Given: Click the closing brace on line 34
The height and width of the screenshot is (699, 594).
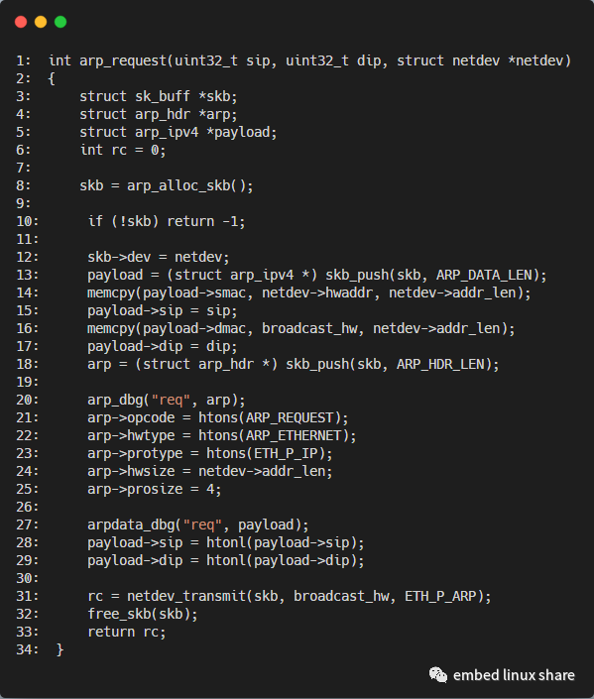Looking at the screenshot, I should coord(59,649).
